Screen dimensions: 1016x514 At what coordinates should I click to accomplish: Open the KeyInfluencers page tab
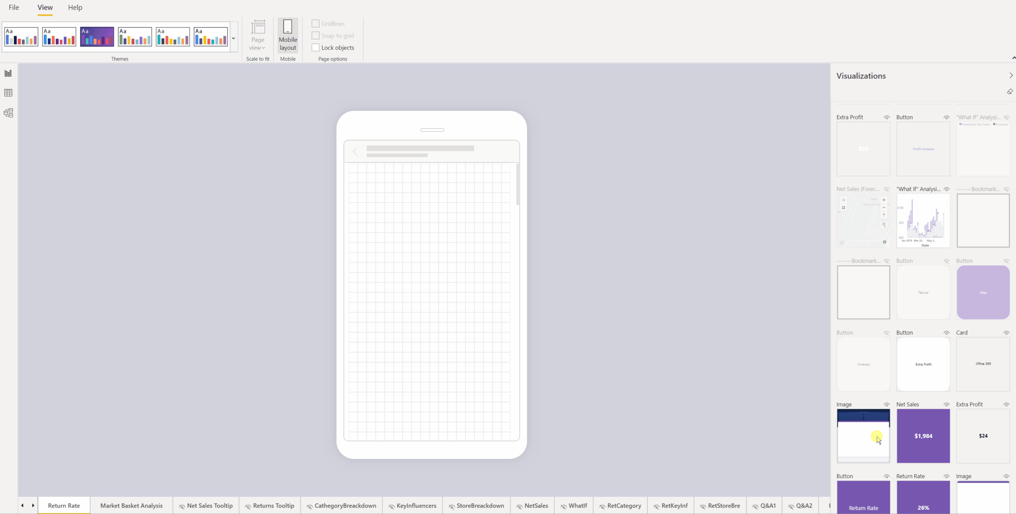pos(412,506)
